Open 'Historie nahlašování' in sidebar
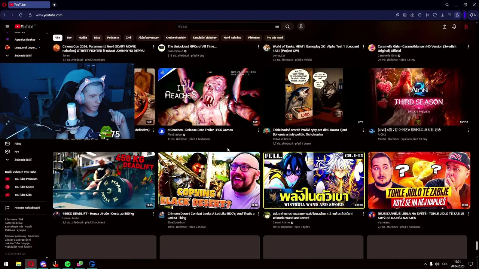 point(23,208)
